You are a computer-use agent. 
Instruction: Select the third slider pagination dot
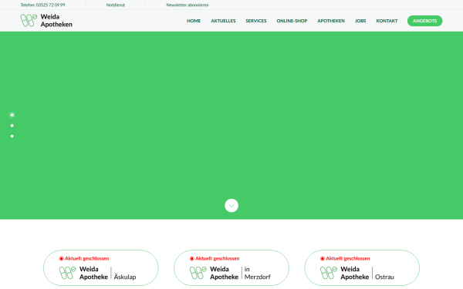(x=12, y=136)
